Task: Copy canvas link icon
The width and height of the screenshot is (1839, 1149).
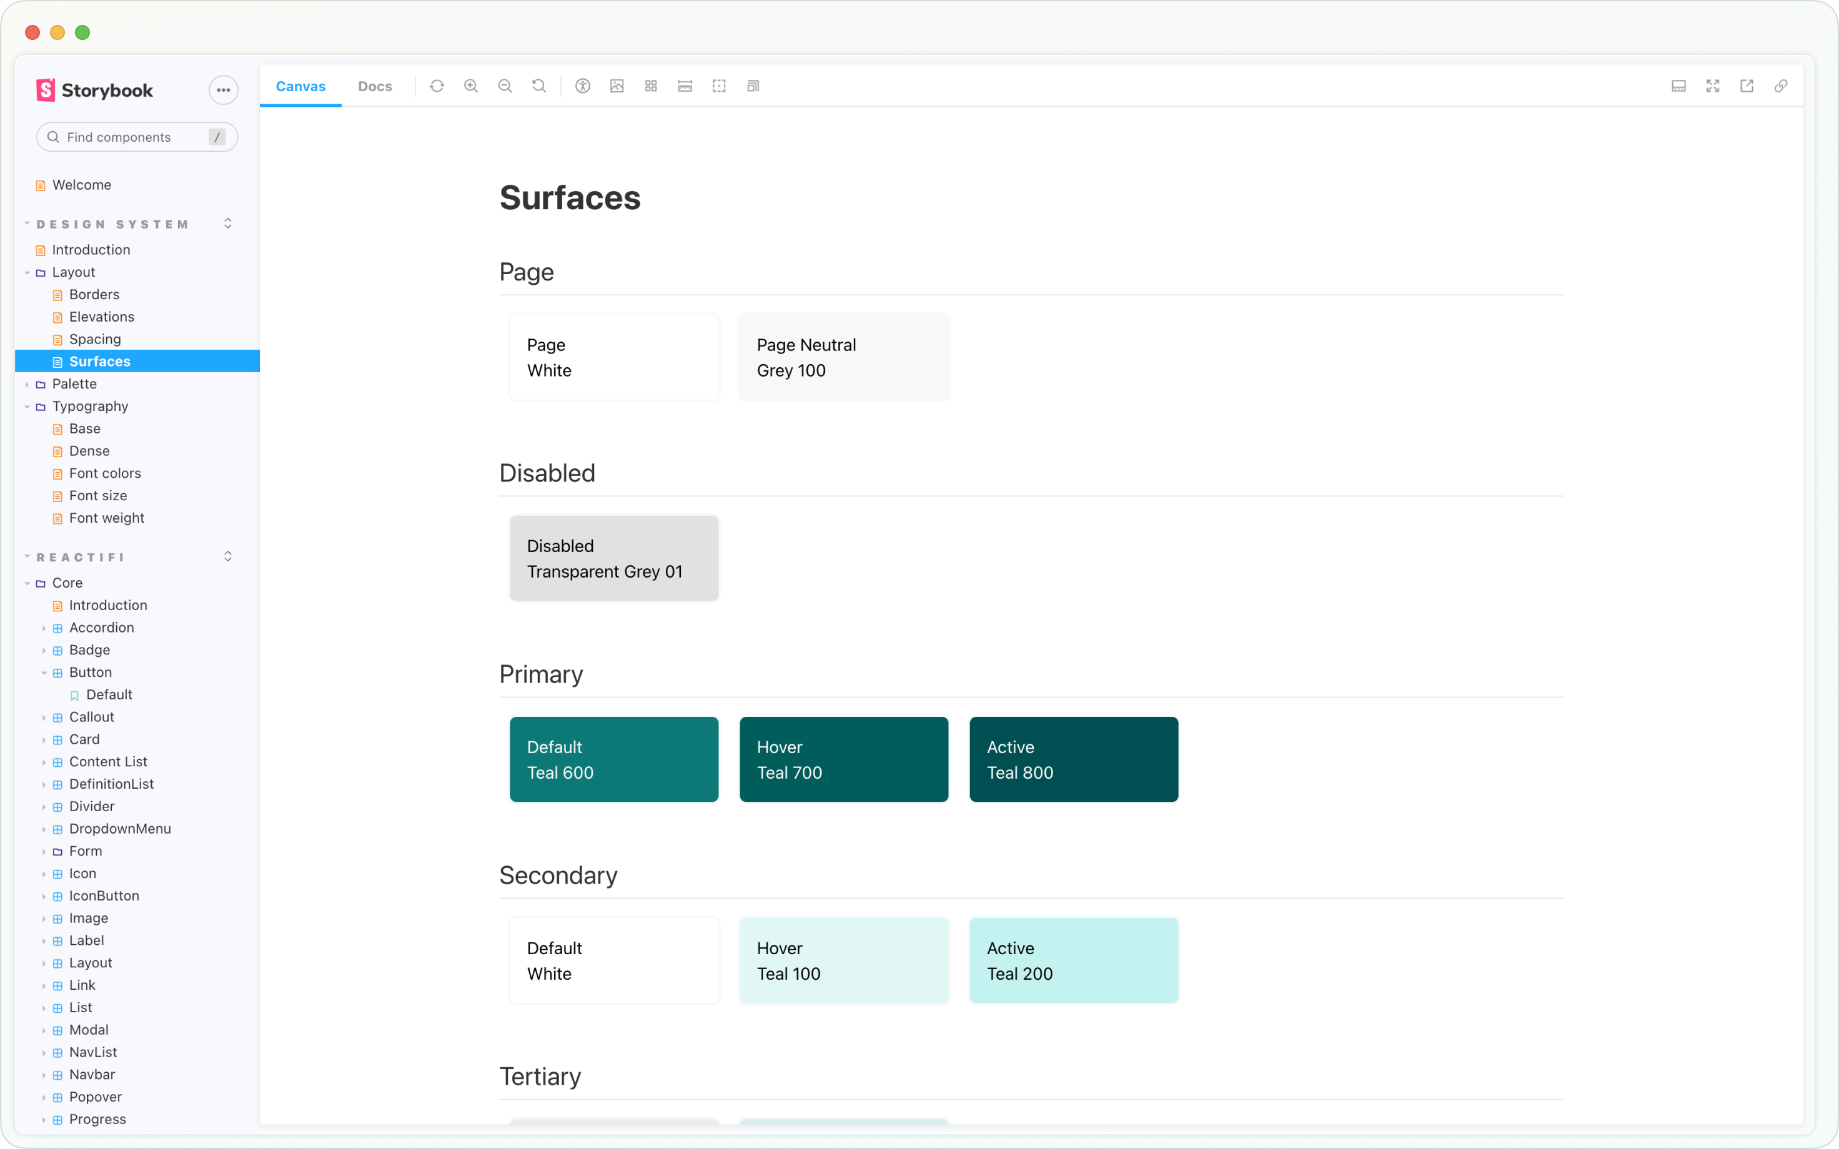Action: [x=1780, y=86]
